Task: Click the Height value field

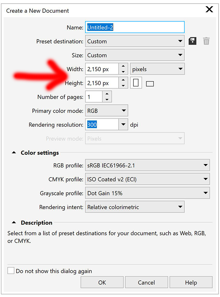Action: click(x=102, y=83)
